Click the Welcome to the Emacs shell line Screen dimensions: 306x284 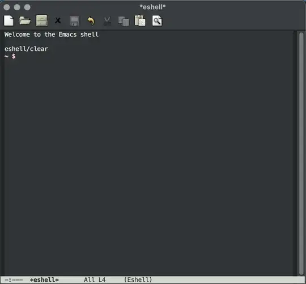[x=52, y=35]
